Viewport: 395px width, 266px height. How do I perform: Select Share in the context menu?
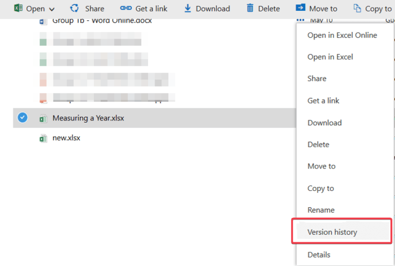click(316, 79)
